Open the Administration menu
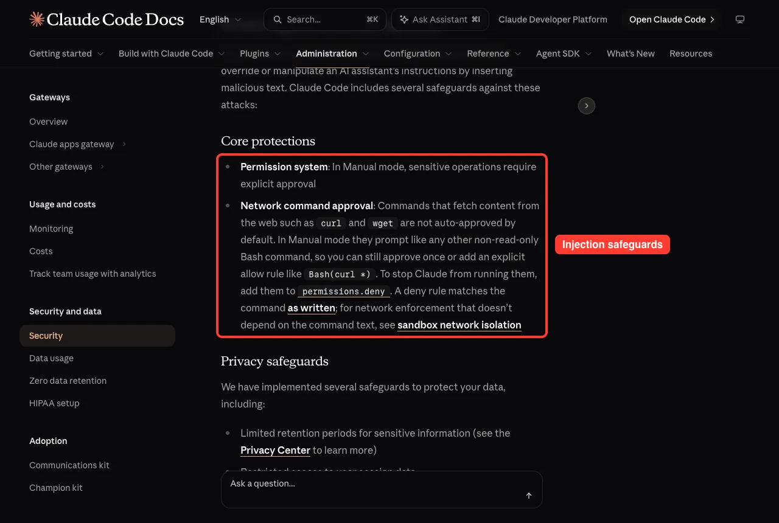 332,54
